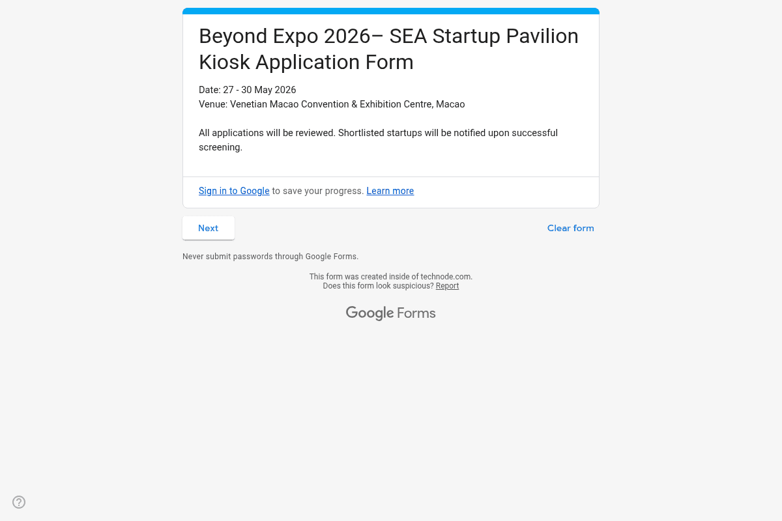Open the Sign in to Google link
The height and width of the screenshot is (521, 782).
click(234, 191)
